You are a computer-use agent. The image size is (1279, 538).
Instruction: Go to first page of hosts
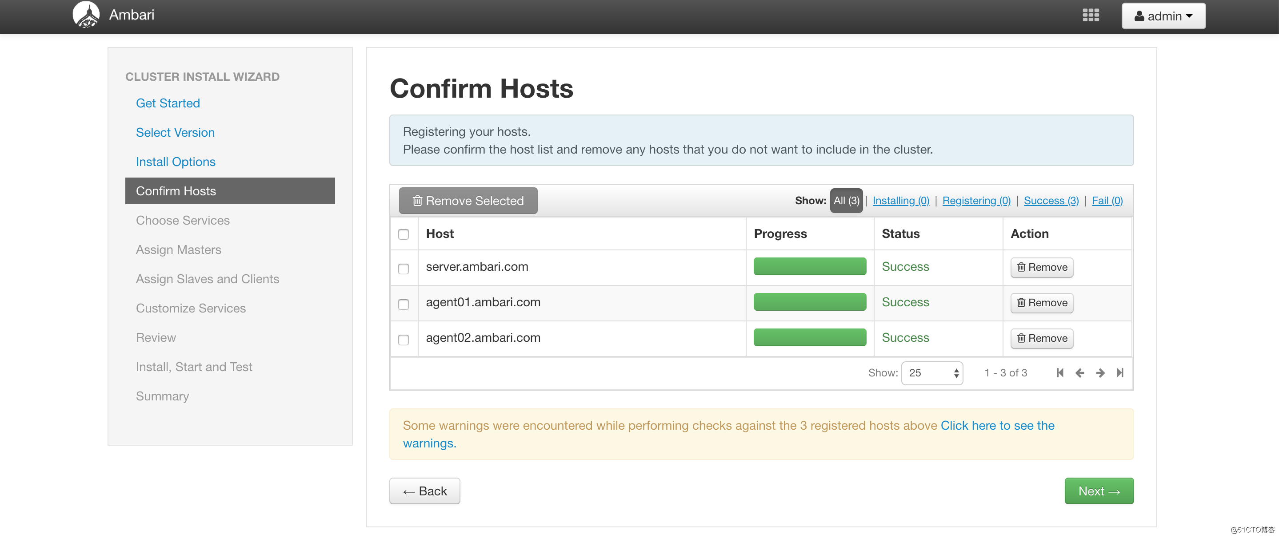pyautogui.click(x=1060, y=372)
